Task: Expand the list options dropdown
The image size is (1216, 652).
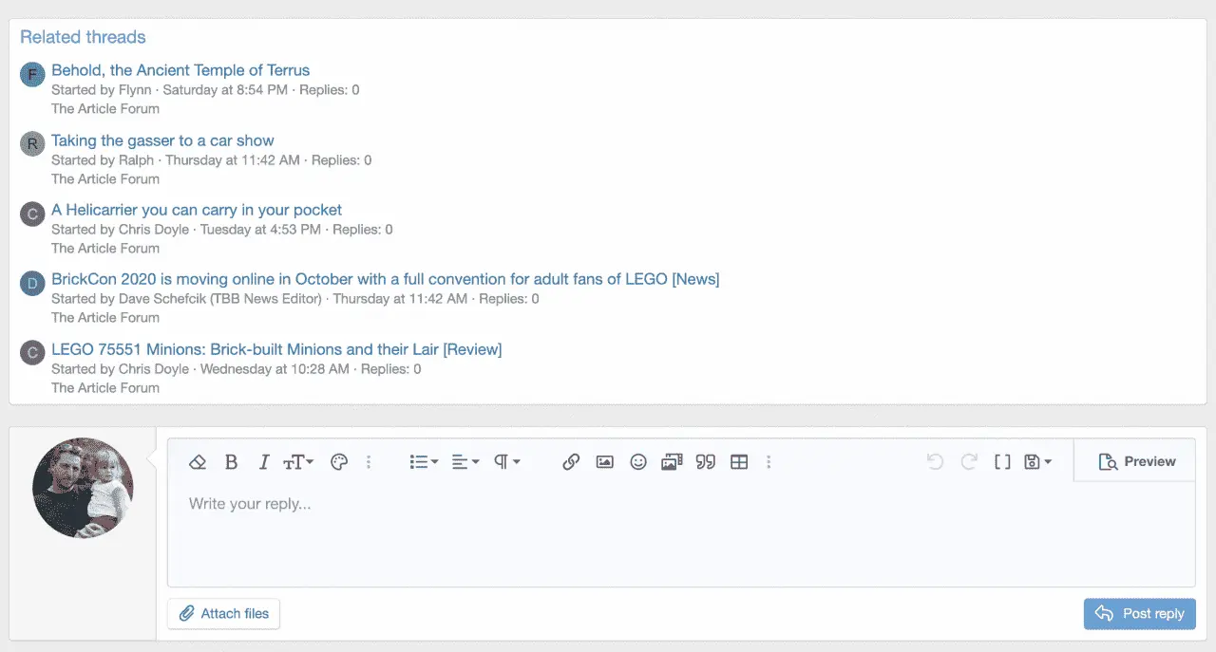Action: pyautogui.click(x=424, y=462)
